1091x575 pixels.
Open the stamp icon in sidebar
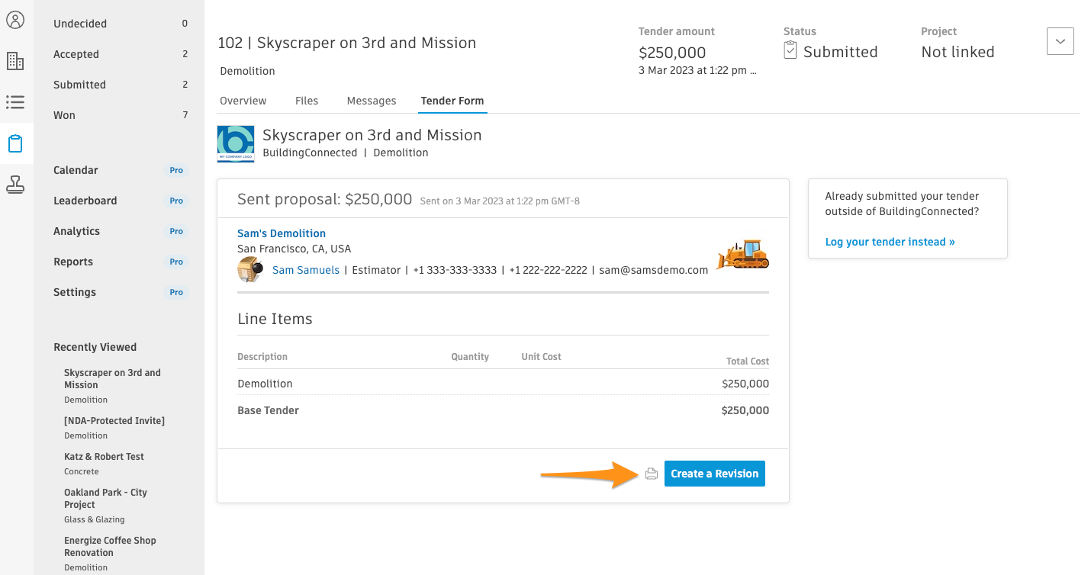click(x=15, y=185)
